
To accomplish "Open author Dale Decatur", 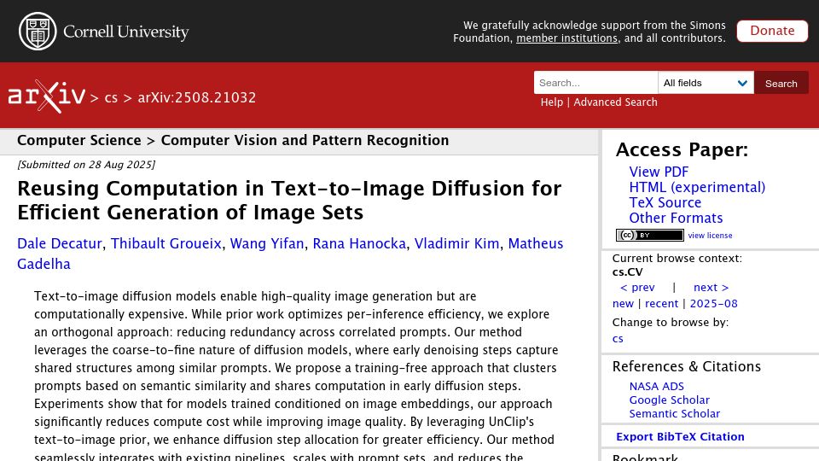I will 60,243.
